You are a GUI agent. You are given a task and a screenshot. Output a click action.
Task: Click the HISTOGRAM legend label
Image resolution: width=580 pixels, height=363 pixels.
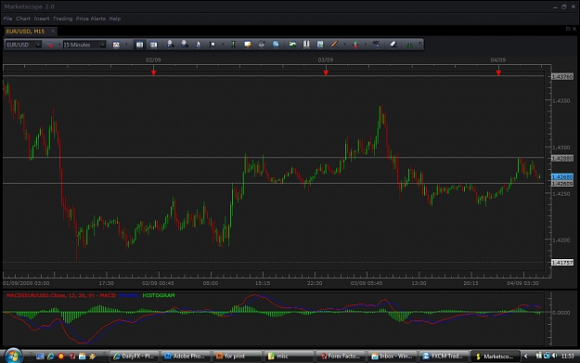point(159,295)
